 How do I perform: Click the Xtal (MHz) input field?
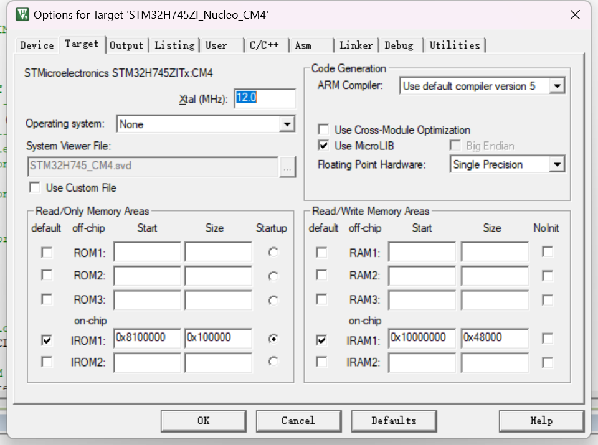265,98
